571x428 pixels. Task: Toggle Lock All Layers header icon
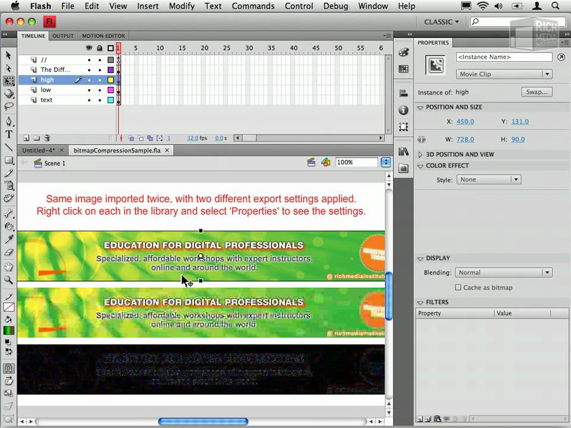click(99, 48)
